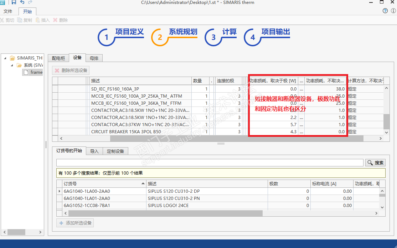Select row MCCB_IEC_FS160_100A_3P_36KA_TM_ FTFM

218,103
